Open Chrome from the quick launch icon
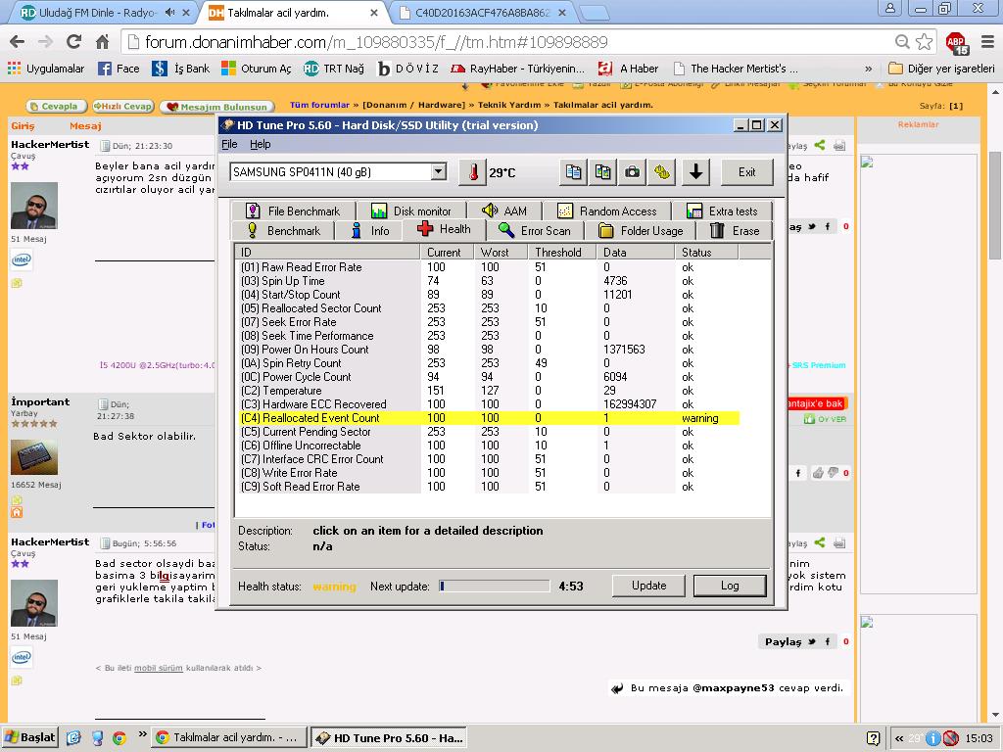Image resolution: width=1003 pixels, height=752 pixels. click(x=119, y=738)
